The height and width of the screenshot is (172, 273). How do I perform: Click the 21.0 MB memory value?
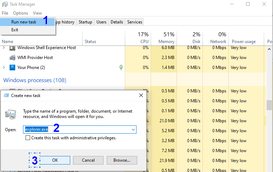tap(167, 121)
